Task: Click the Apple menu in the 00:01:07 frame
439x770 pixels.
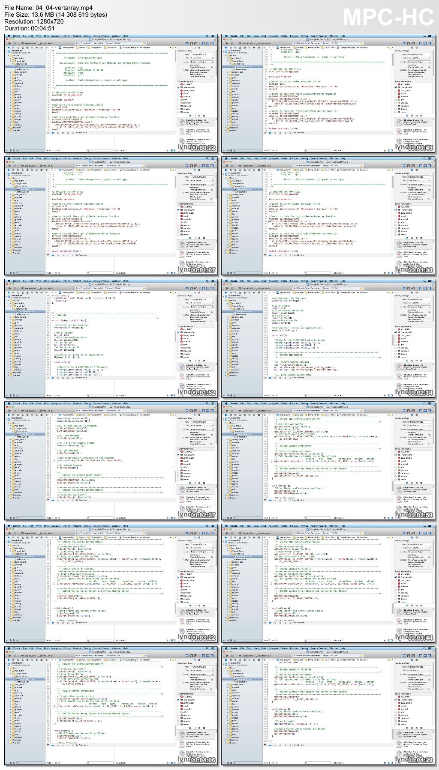Action: point(9,158)
